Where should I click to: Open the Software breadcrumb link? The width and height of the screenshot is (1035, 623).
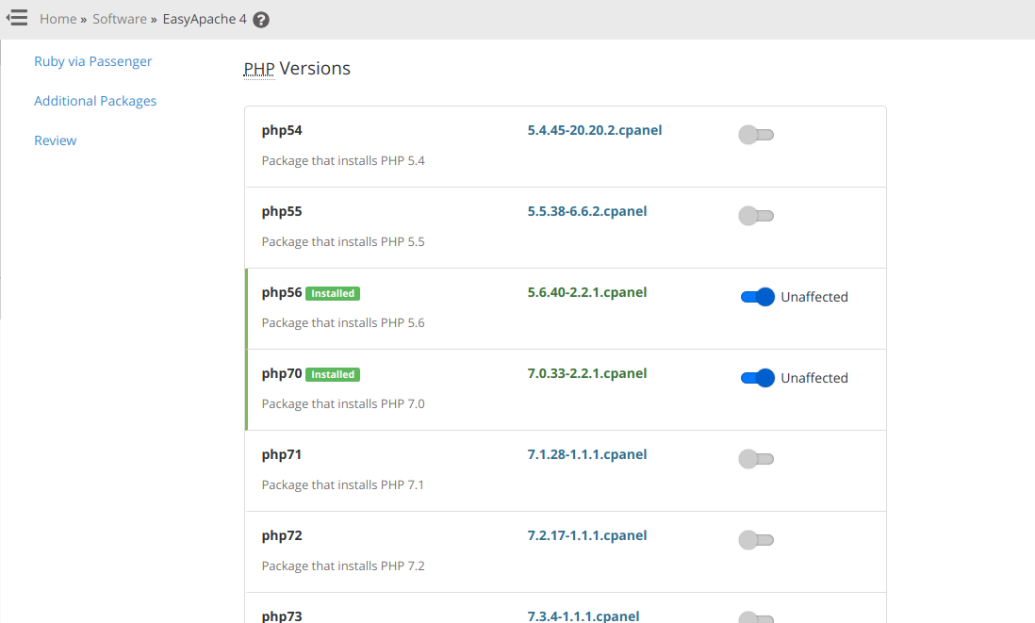pyautogui.click(x=119, y=19)
